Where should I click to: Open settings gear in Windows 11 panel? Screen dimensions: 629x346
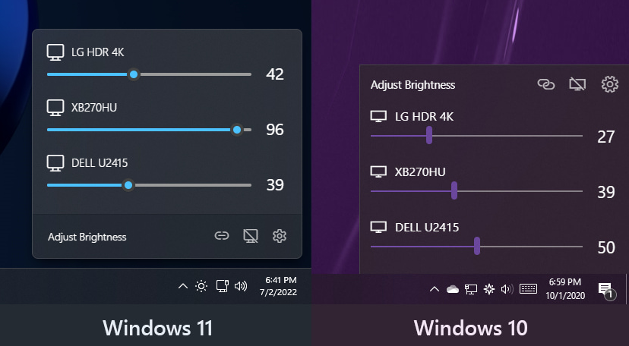[280, 236]
